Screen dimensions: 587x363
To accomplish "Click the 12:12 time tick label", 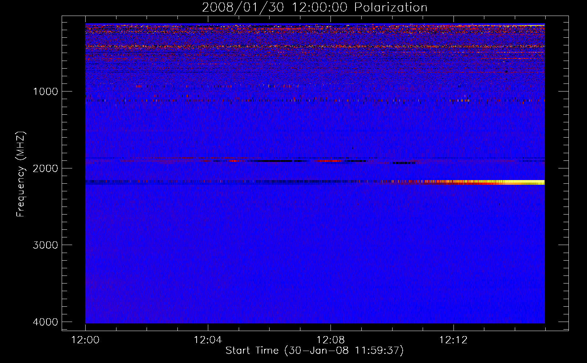I will pos(453,340).
